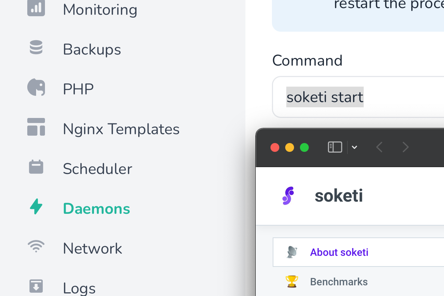Click the Daemons lightning bolt icon
The image size is (444, 296).
[x=35, y=207]
